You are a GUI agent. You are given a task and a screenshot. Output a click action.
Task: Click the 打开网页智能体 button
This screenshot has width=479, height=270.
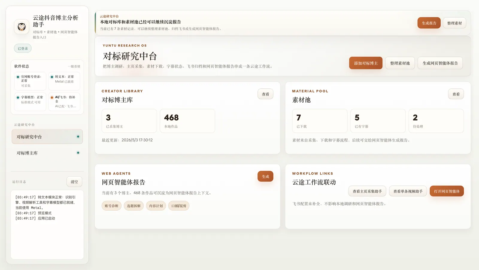point(447,191)
